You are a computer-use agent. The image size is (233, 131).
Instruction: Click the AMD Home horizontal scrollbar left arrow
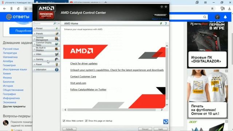[x=66, y=110]
